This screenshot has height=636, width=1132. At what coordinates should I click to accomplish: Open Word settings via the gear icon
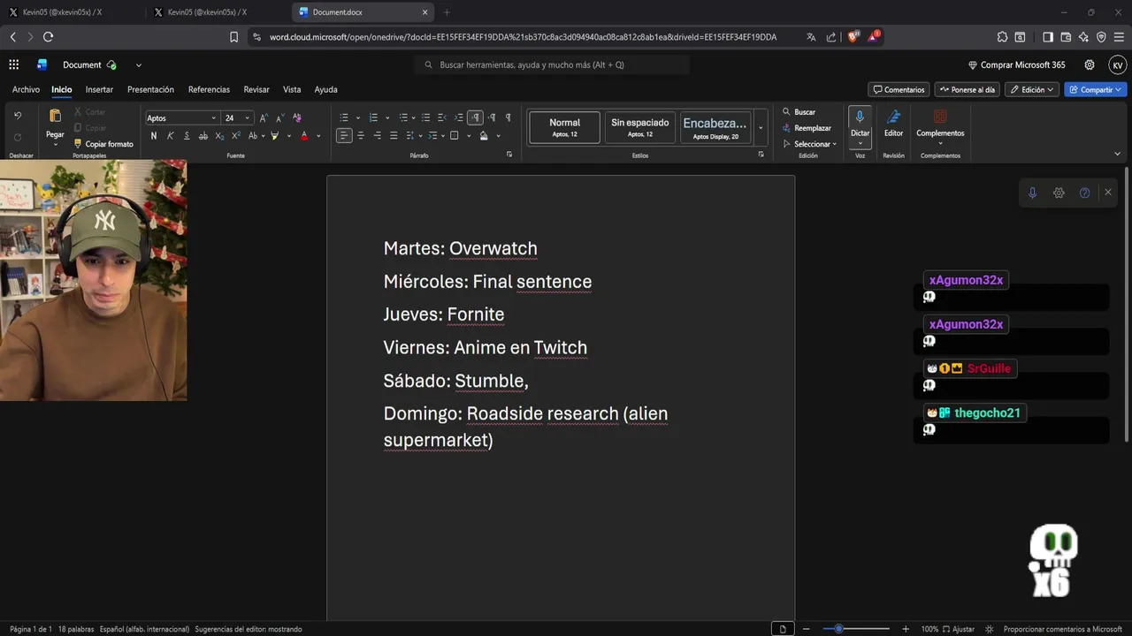tap(1090, 64)
